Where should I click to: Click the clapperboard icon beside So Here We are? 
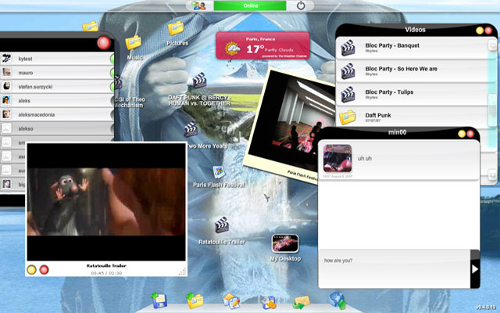coord(348,71)
